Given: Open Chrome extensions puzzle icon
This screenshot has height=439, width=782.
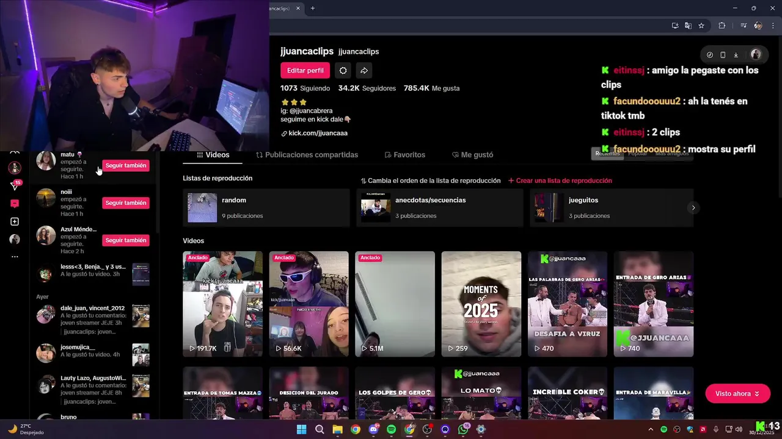Looking at the screenshot, I should (x=722, y=26).
